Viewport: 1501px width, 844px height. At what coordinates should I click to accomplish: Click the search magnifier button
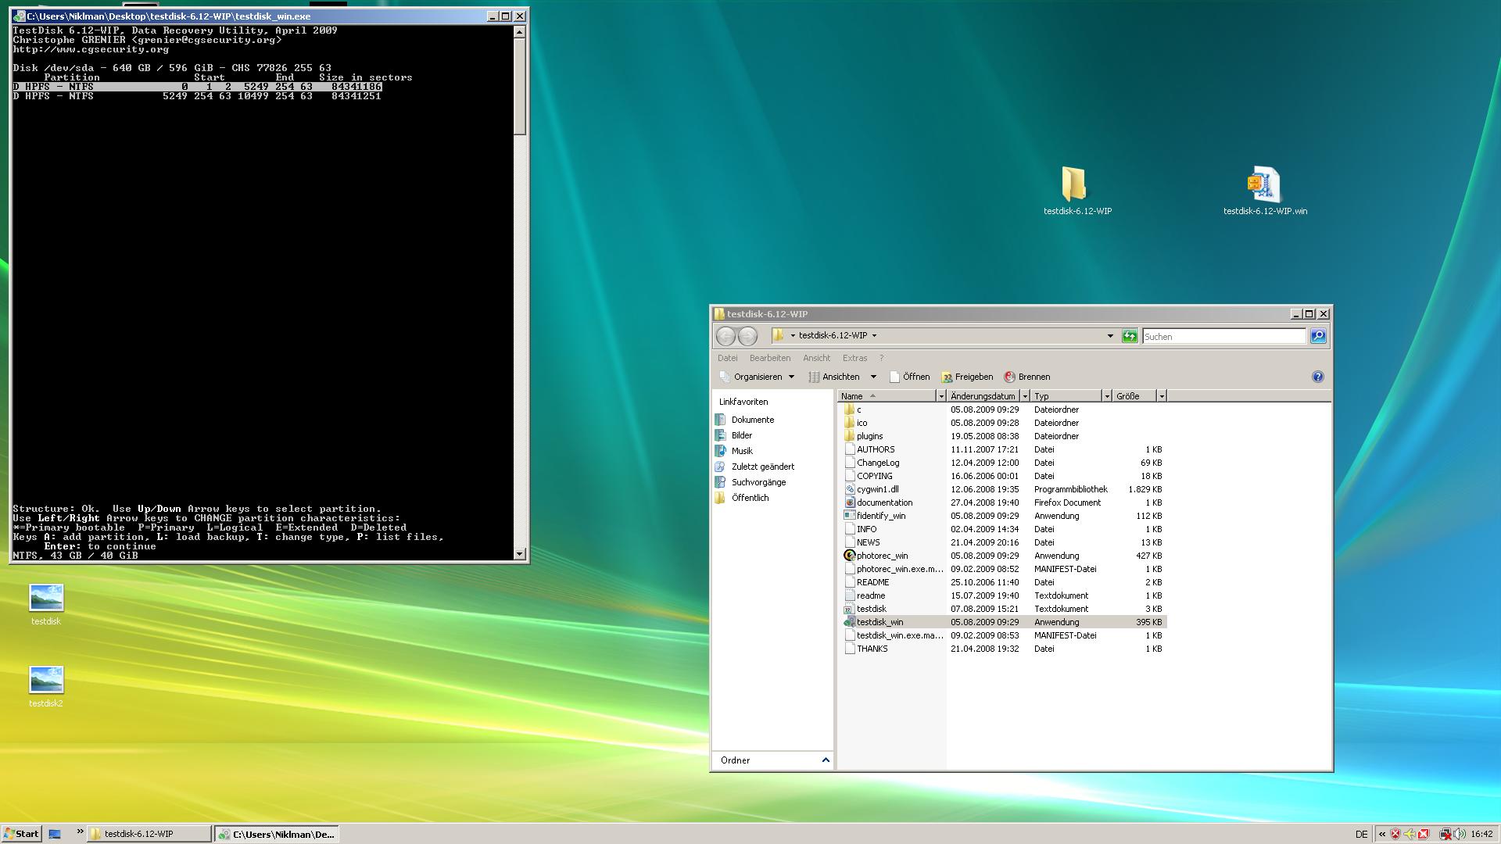pyautogui.click(x=1317, y=336)
